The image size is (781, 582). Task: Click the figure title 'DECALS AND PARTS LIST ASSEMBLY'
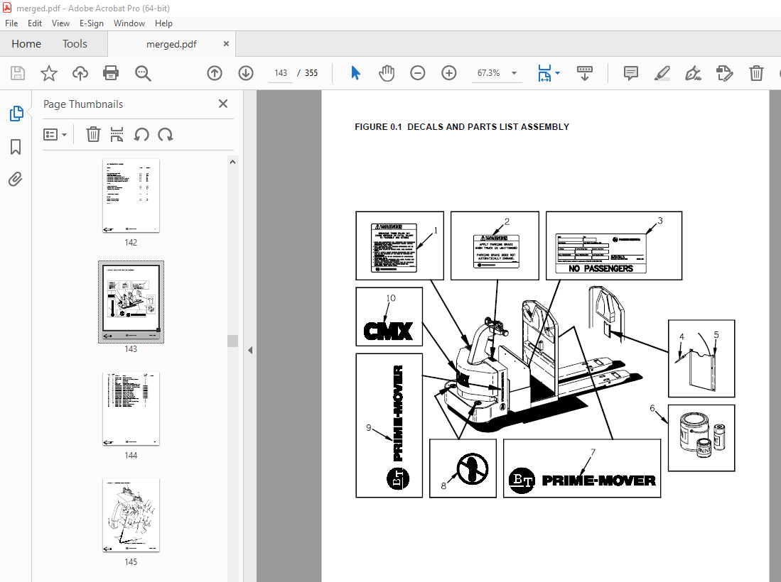pyautogui.click(x=488, y=127)
